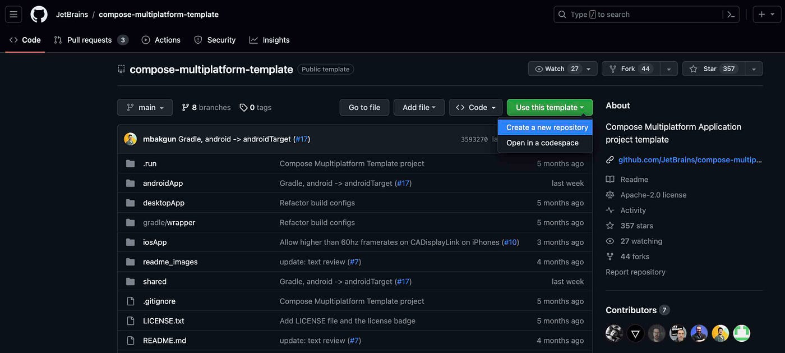Click the desktopApp folder icon
The image size is (785, 353).
point(131,203)
